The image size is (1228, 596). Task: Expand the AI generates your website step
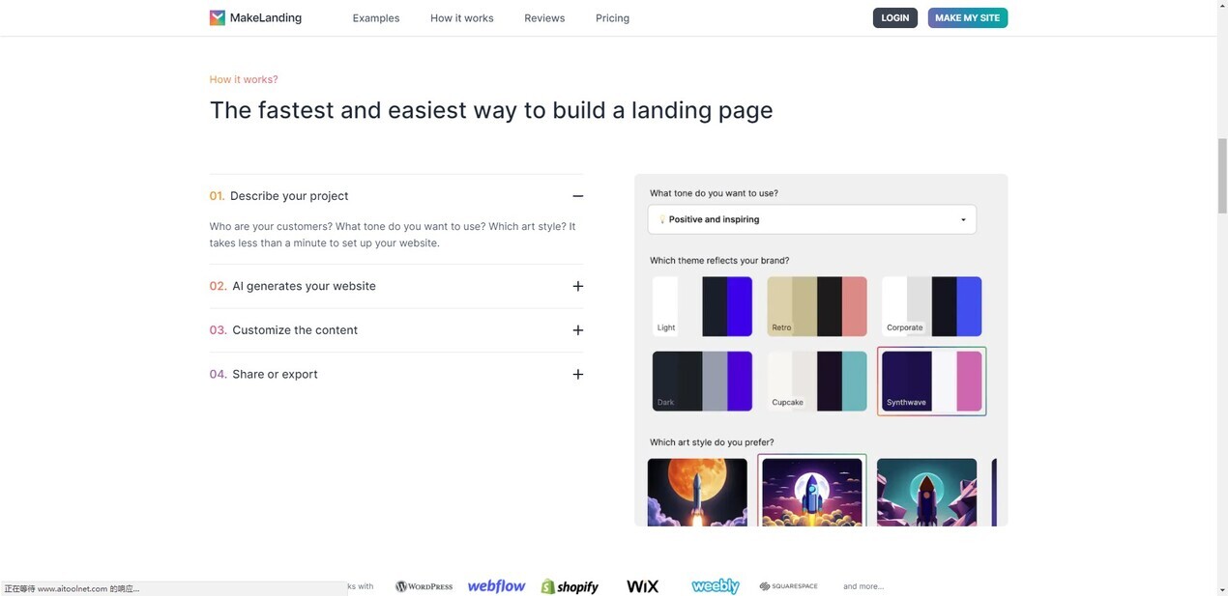coord(577,286)
